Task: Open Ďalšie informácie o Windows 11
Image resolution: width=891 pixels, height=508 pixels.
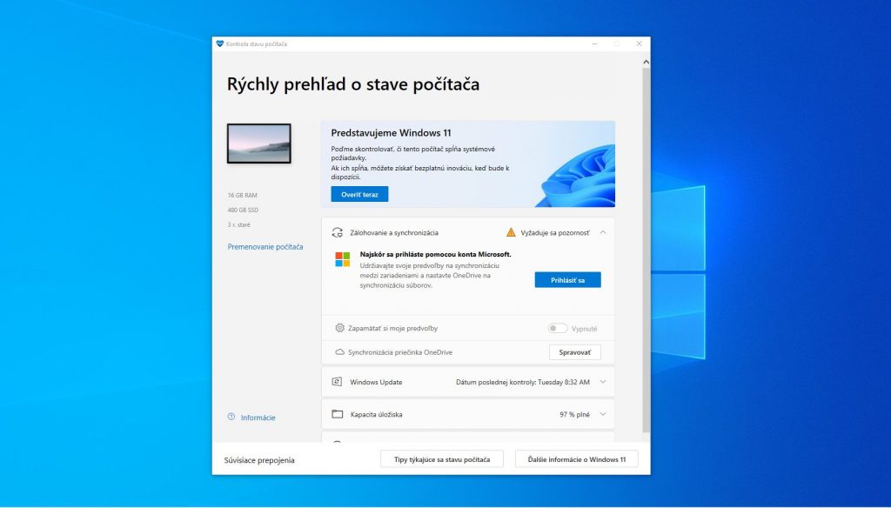Action: pyautogui.click(x=576, y=459)
